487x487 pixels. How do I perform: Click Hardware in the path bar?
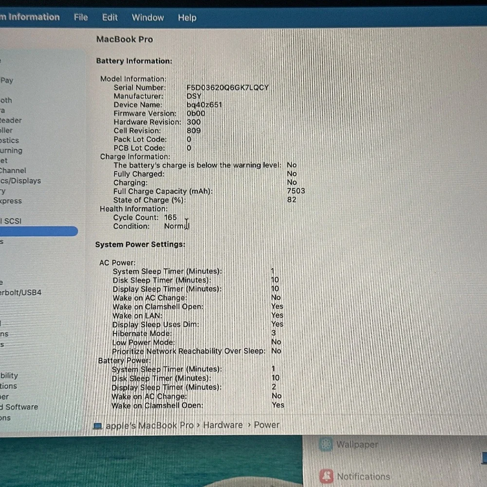tap(223, 425)
